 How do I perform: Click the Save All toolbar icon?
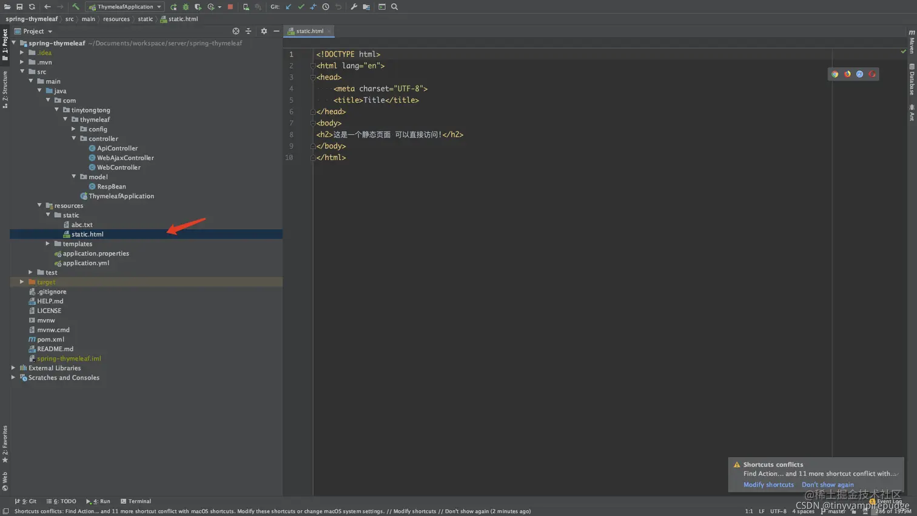click(19, 7)
